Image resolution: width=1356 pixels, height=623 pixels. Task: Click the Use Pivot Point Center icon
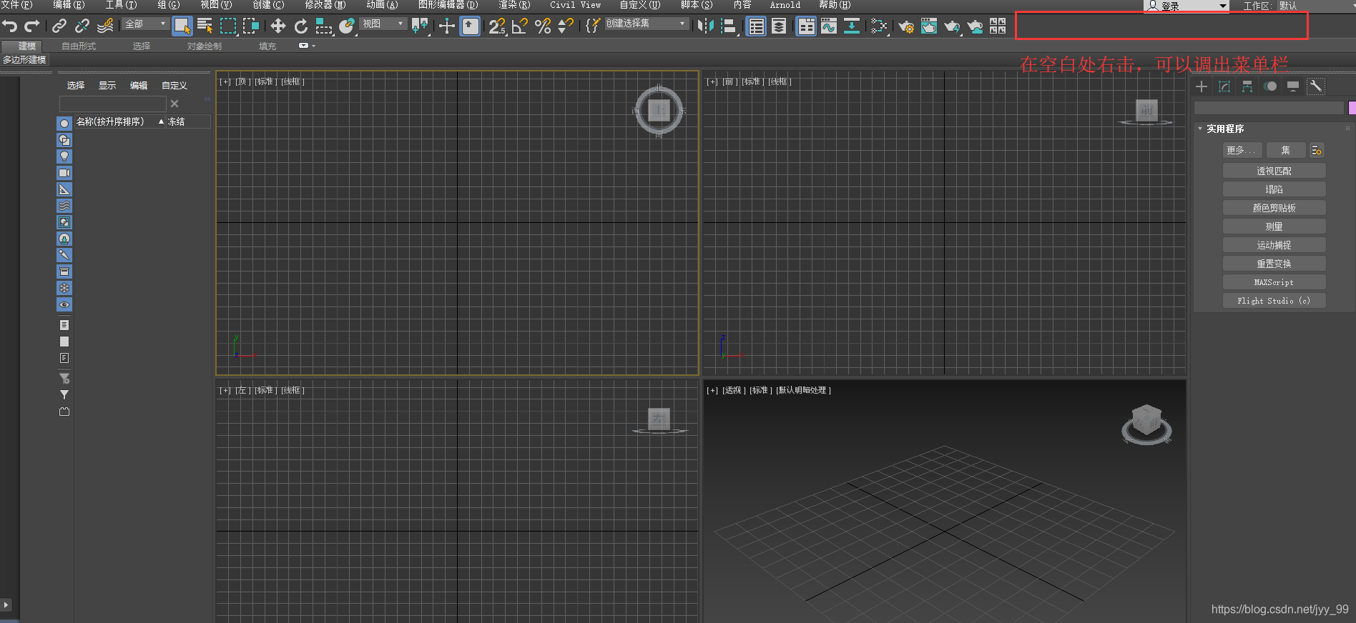click(x=420, y=26)
